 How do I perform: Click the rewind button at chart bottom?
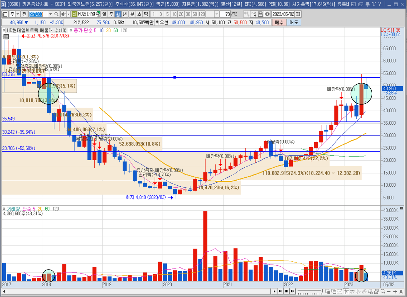click(x=280, y=291)
